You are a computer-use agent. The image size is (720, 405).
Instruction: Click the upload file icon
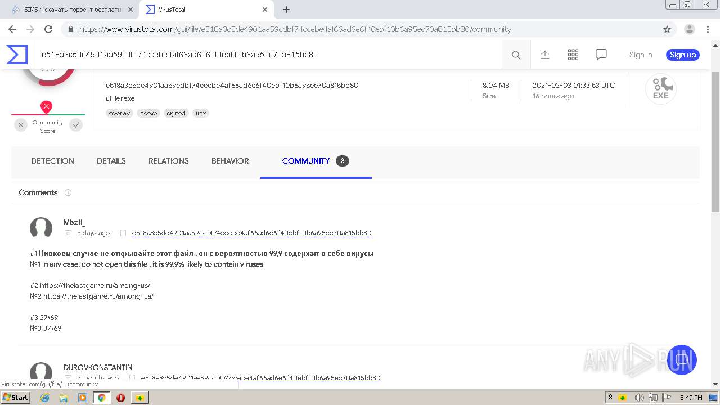coord(544,55)
